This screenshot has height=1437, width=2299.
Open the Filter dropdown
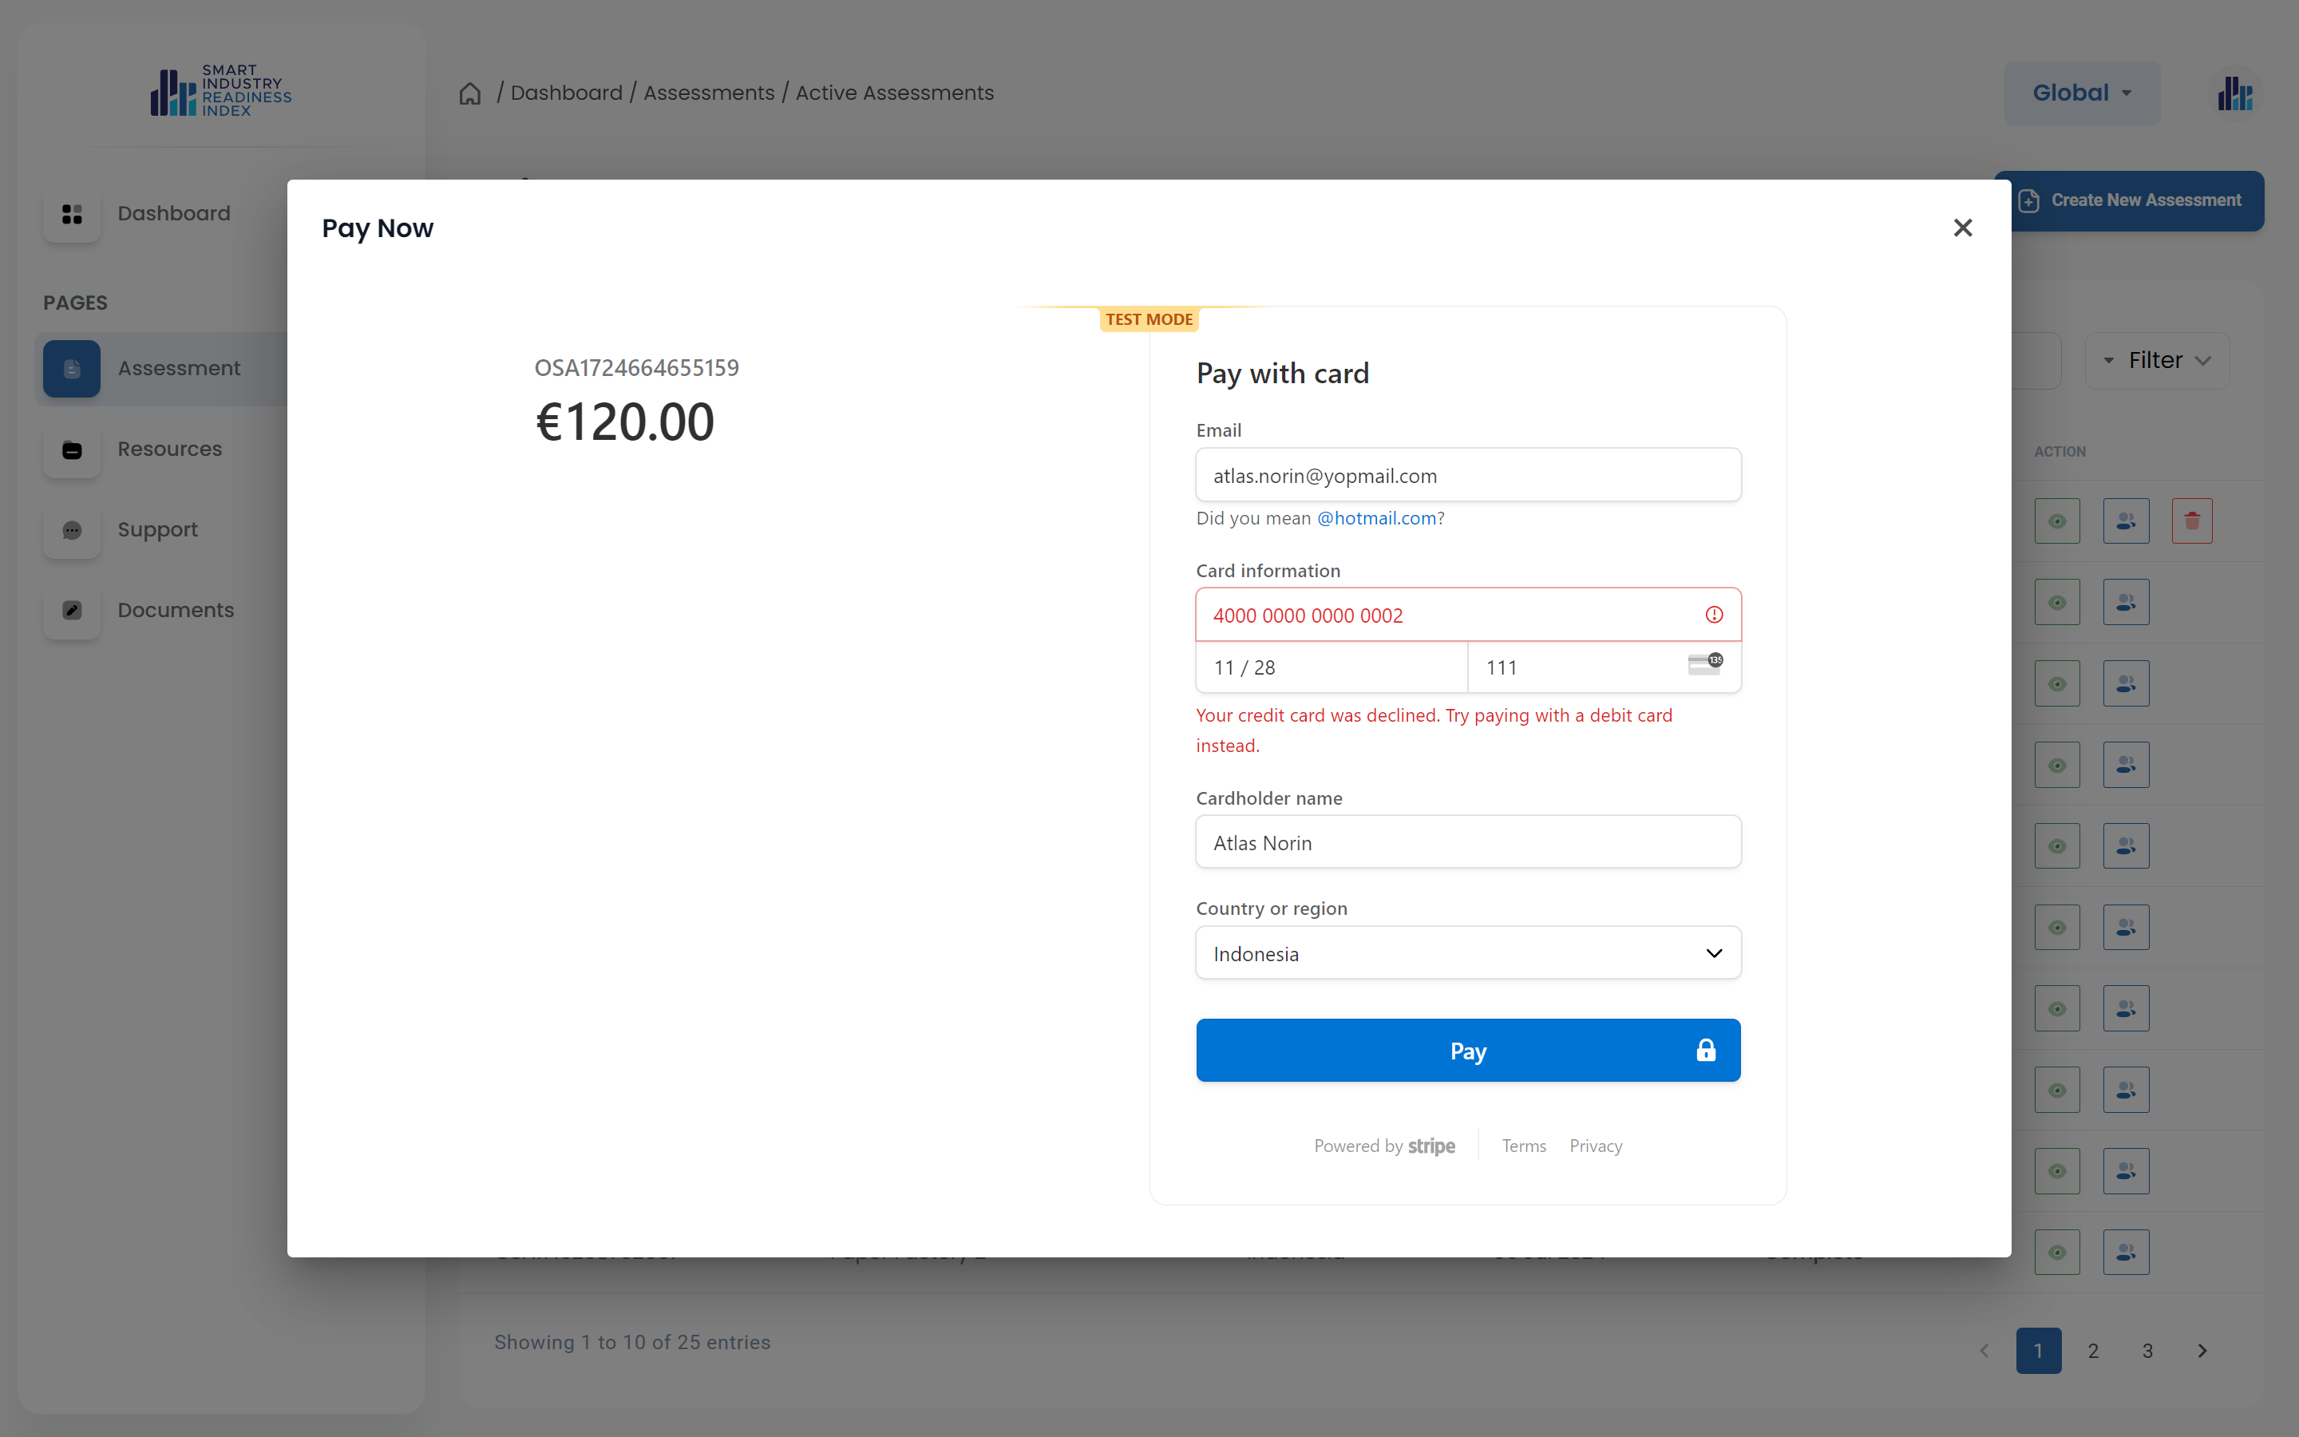tap(2156, 360)
